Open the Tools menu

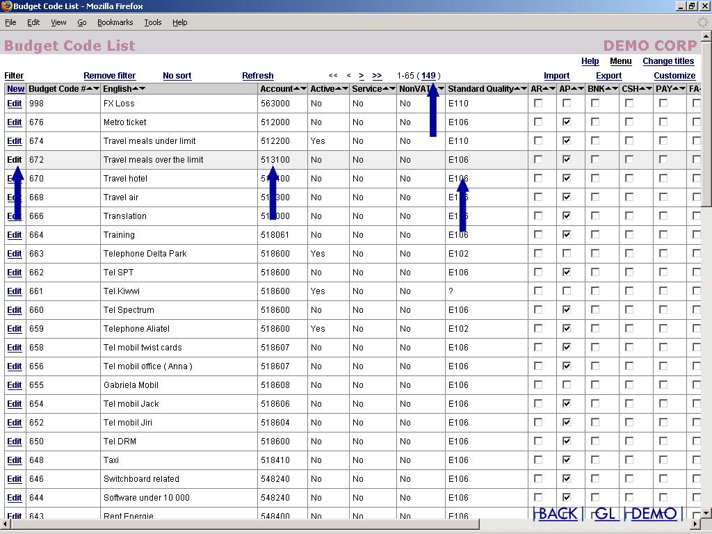coord(152,22)
